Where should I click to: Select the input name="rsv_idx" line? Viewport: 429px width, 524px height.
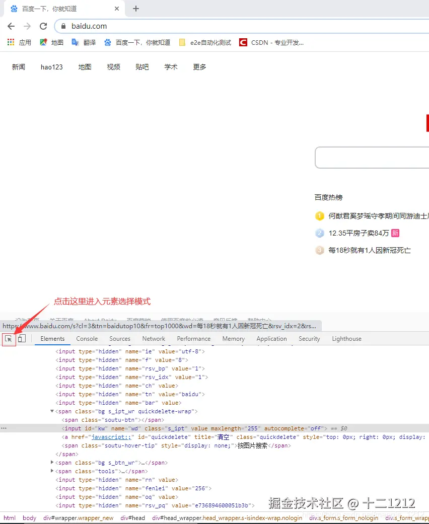[132, 377]
